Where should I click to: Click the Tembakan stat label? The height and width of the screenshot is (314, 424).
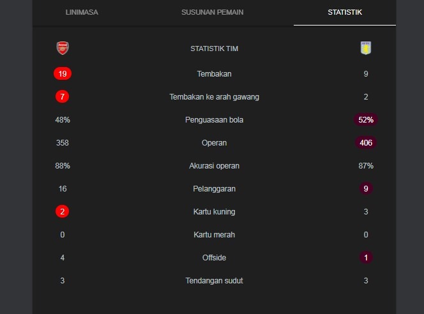click(x=214, y=74)
